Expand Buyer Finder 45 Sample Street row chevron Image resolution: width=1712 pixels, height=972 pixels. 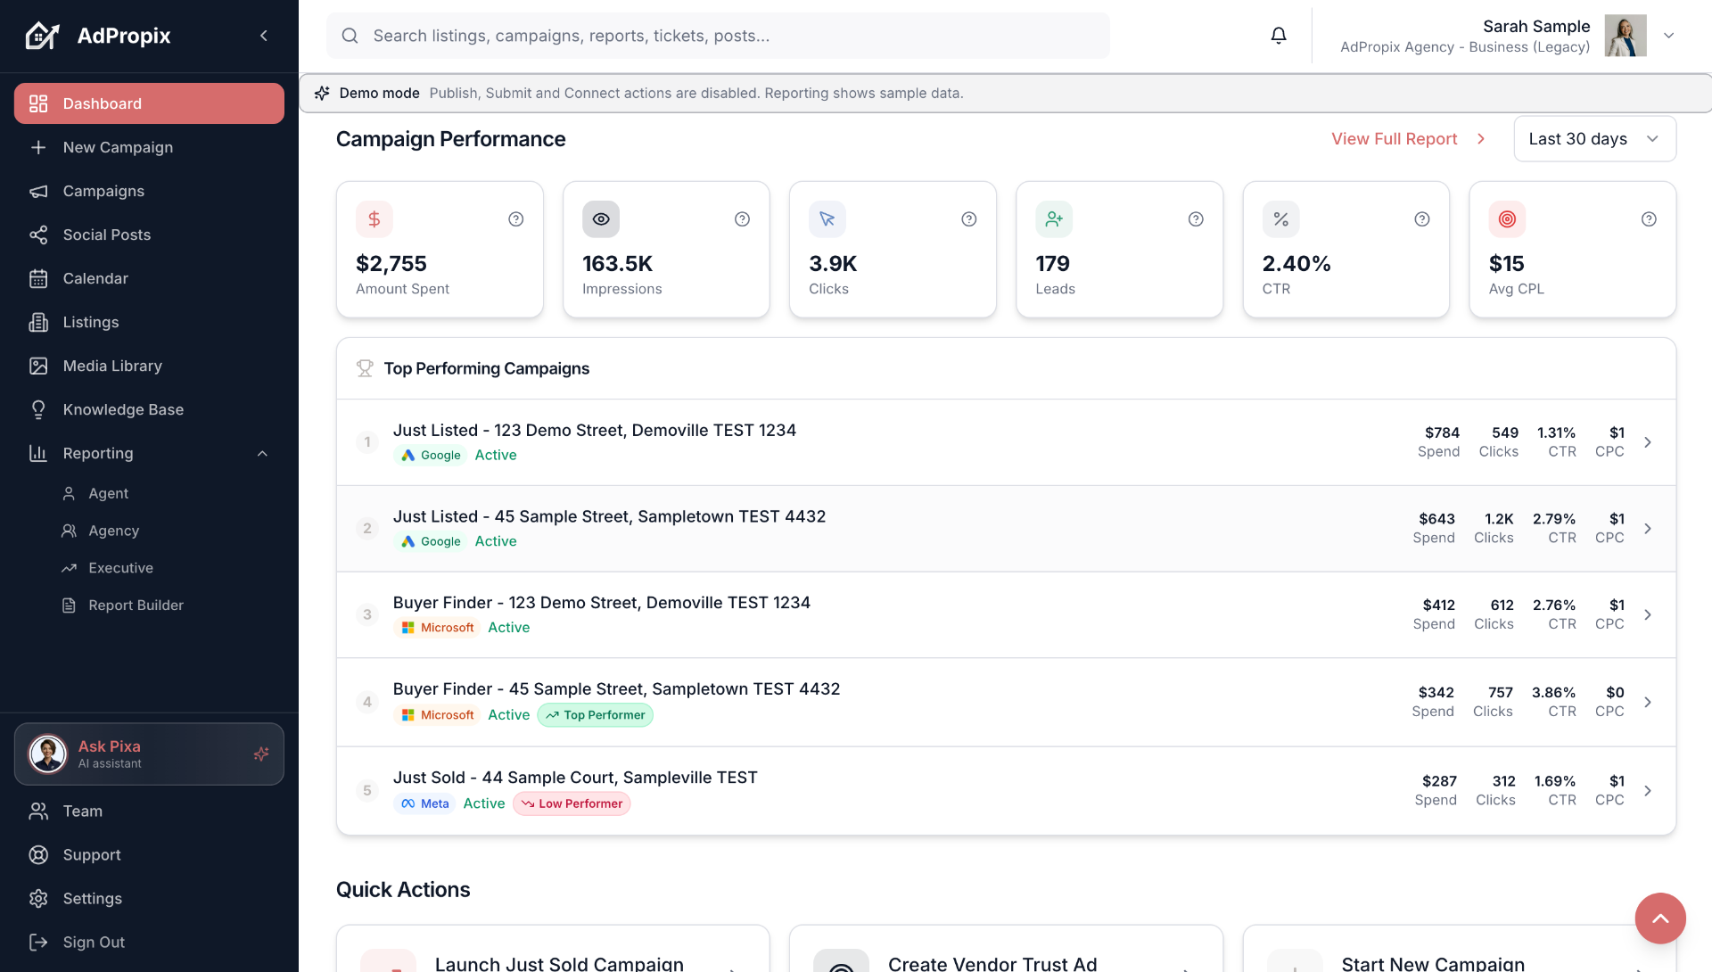coord(1648,702)
